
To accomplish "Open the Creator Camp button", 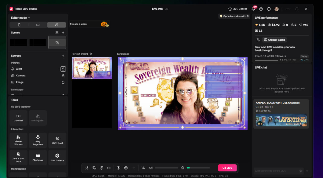I will [274, 40].
